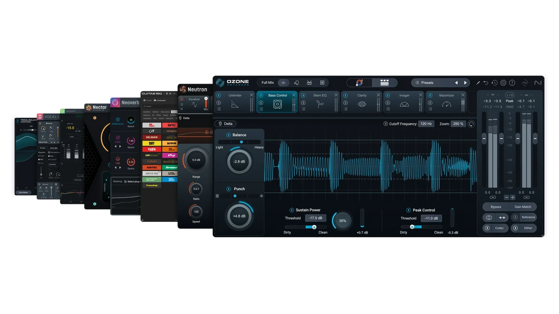The height and width of the screenshot is (314, 559).
Task: Click the Balance -2.8 dB knob
Action: tap(239, 162)
